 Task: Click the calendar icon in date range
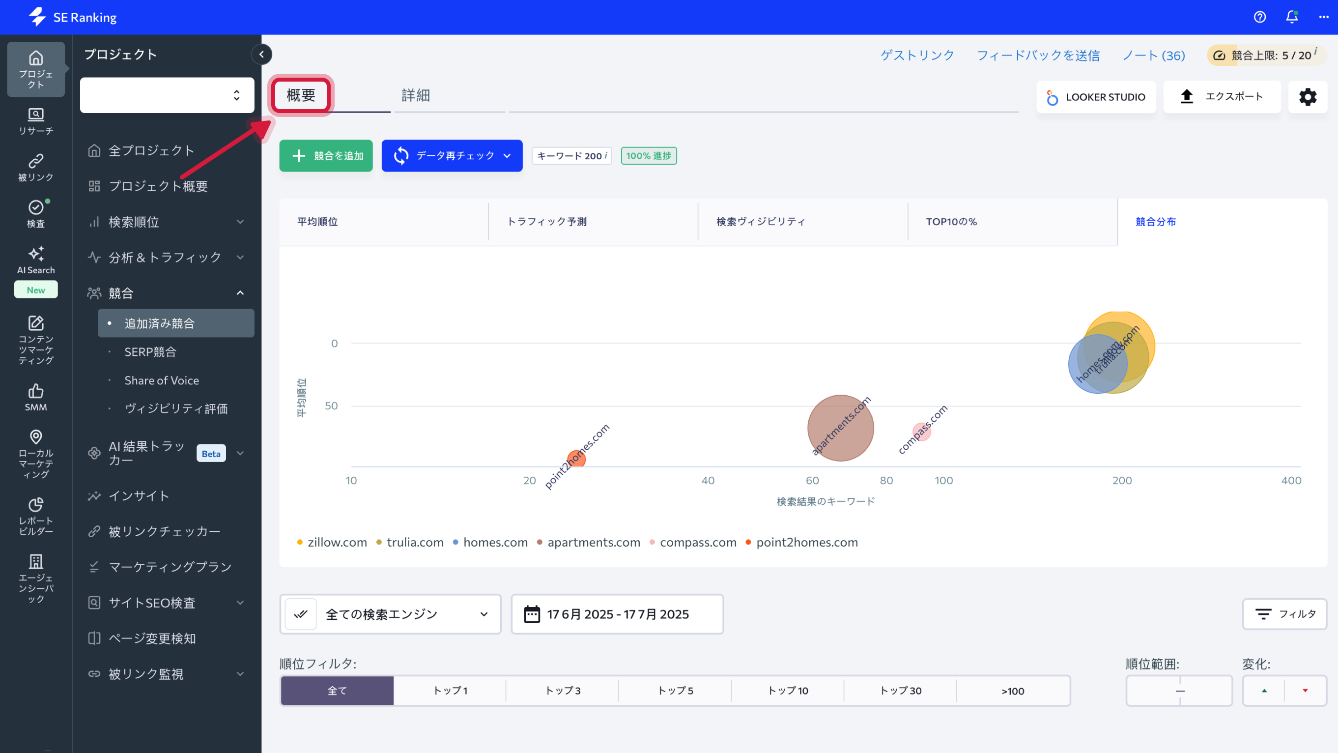531,614
